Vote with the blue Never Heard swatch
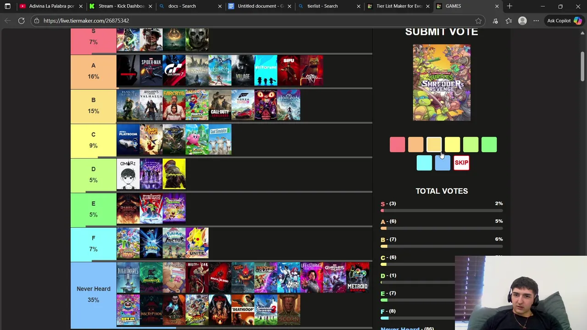The image size is (587, 330). (443, 163)
